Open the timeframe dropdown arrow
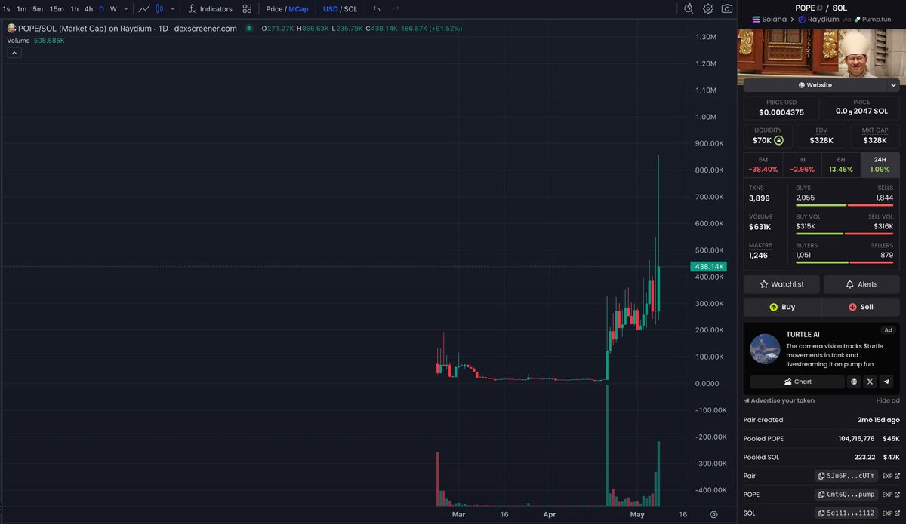906x524 pixels. (125, 9)
